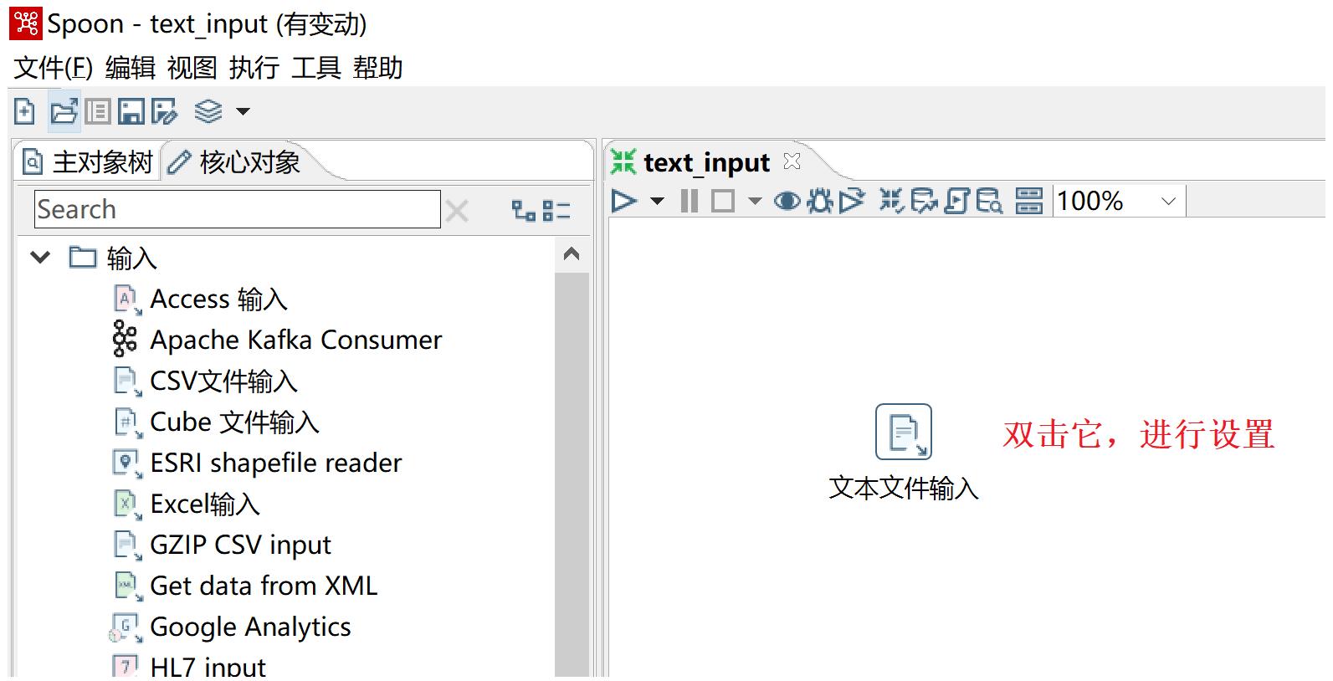Select GZIP CSV input step
Image resolution: width=1333 pixels, height=681 pixels.
pyautogui.click(x=240, y=545)
